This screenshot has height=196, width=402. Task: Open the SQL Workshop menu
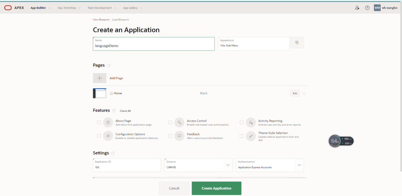(x=69, y=8)
